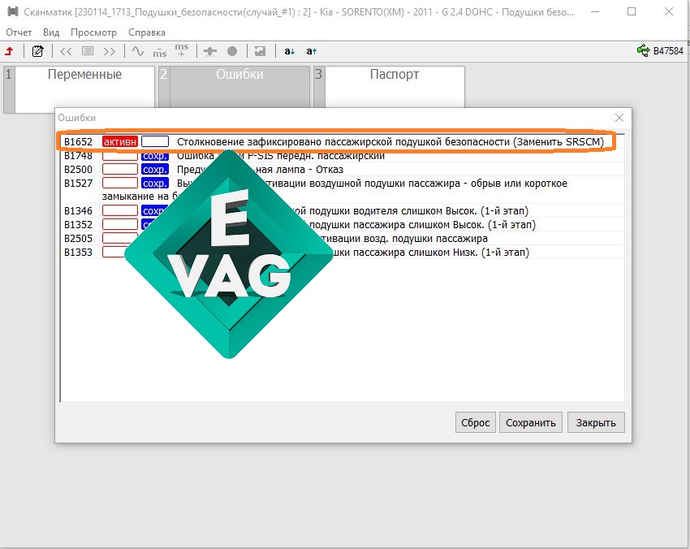
Task: Select the B1346 error row
Action: [x=342, y=210]
